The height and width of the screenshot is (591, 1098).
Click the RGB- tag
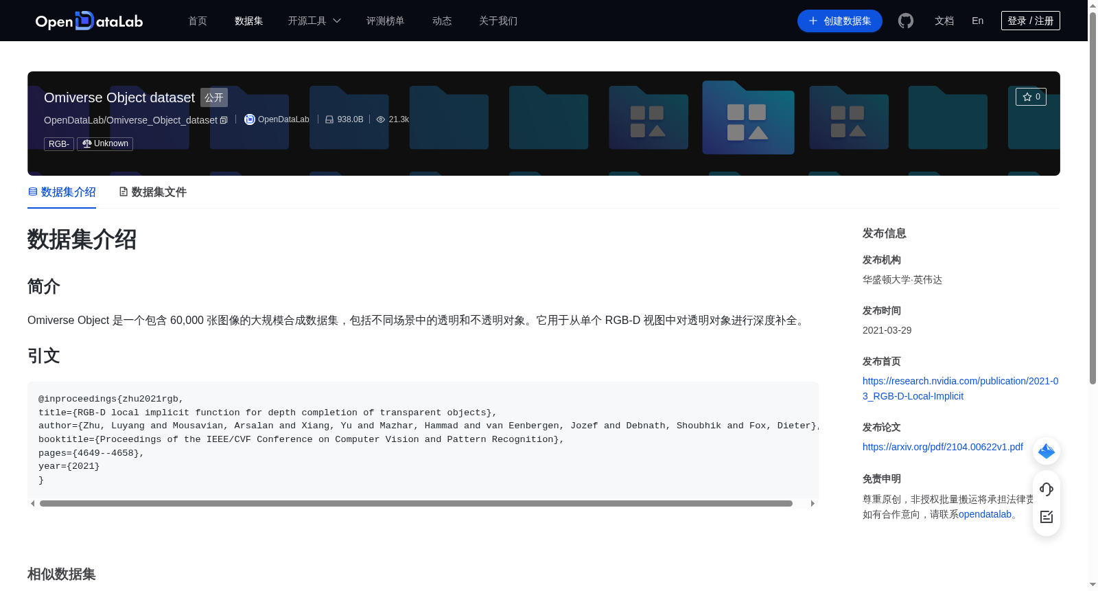[59, 143]
